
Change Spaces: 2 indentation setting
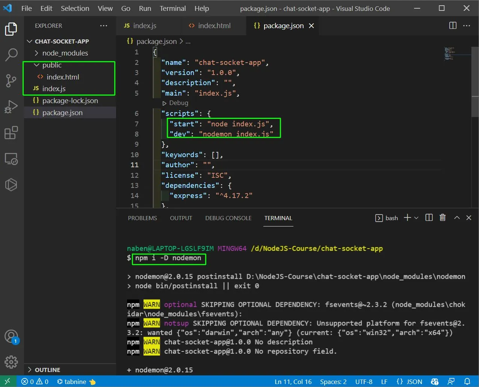coord(333,381)
